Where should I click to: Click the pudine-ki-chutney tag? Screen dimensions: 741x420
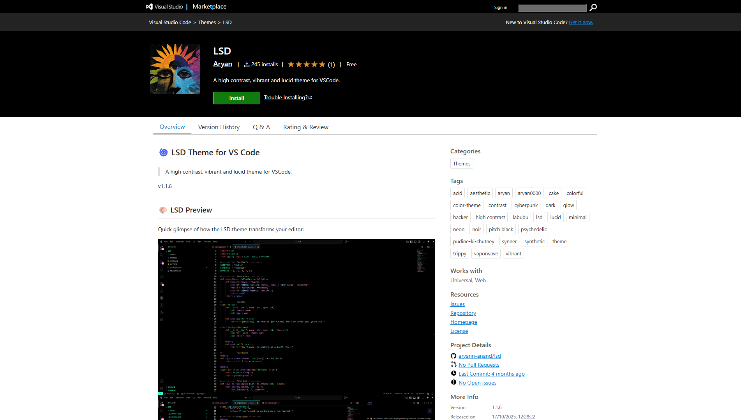tap(474, 241)
